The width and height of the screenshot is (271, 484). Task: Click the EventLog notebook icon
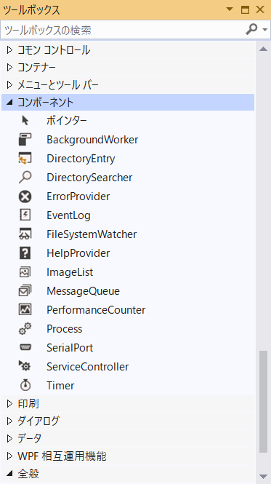(x=25, y=215)
